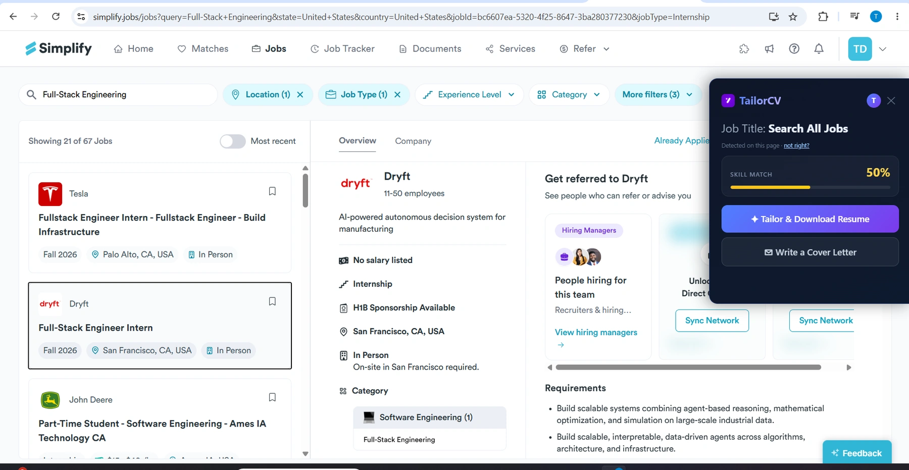Open the Jobs page

pyautogui.click(x=269, y=49)
